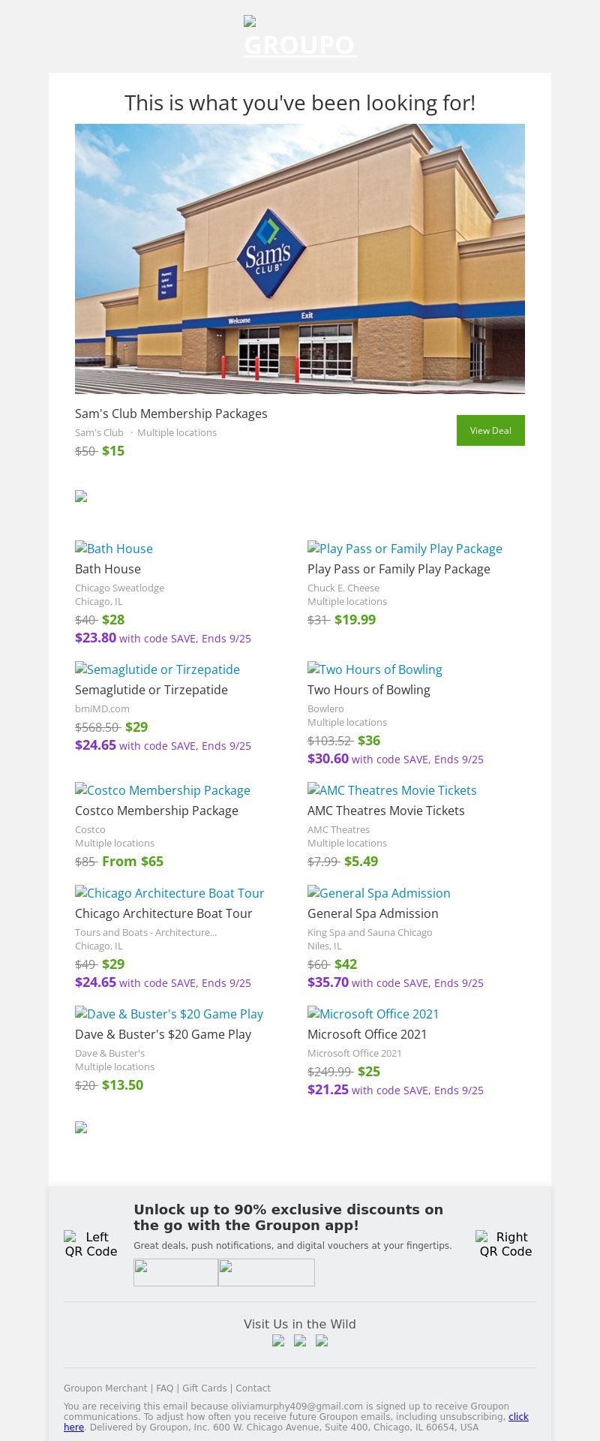
Task: Open the Microsoft Office 2021 image link
Action: click(373, 1014)
